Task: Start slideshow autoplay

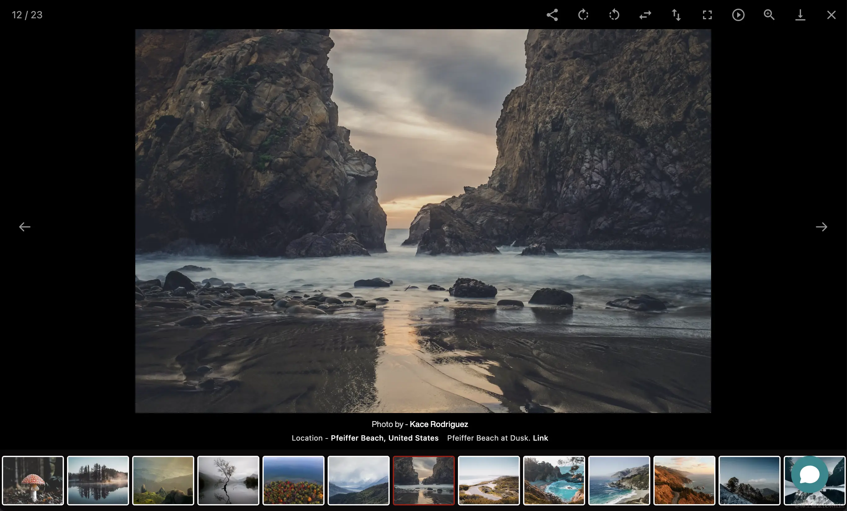Action: point(738,15)
